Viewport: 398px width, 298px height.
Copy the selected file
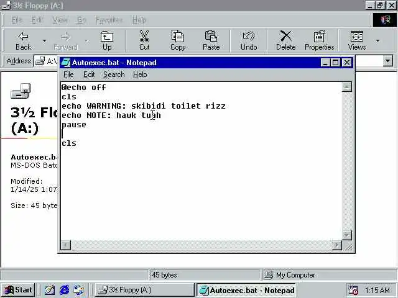[178, 41]
